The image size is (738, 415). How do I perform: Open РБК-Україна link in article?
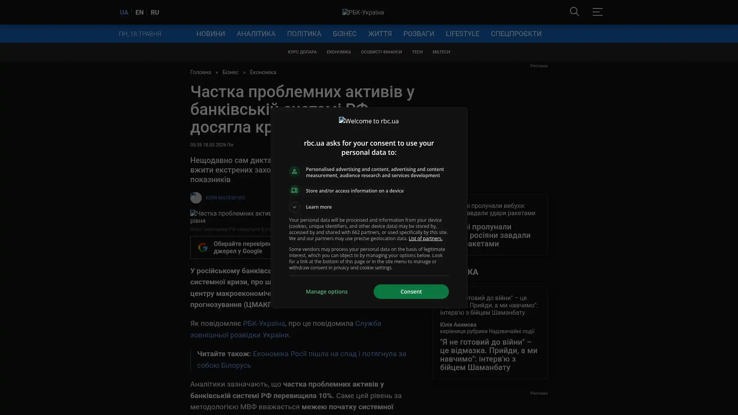(264, 324)
